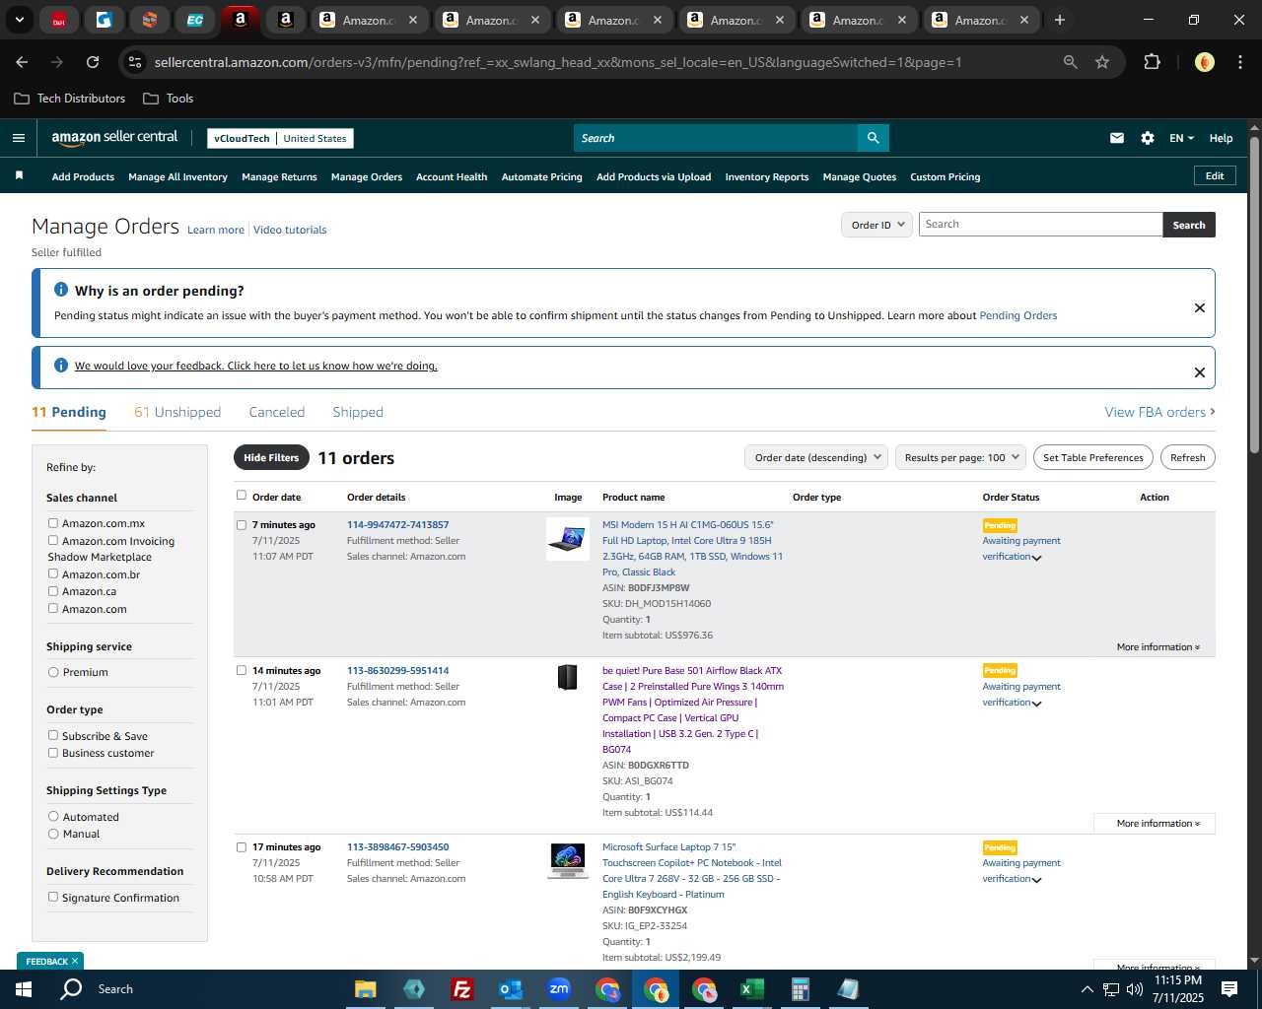Click the Video tutorials link
The image size is (1262, 1009).
coord(290,230)
